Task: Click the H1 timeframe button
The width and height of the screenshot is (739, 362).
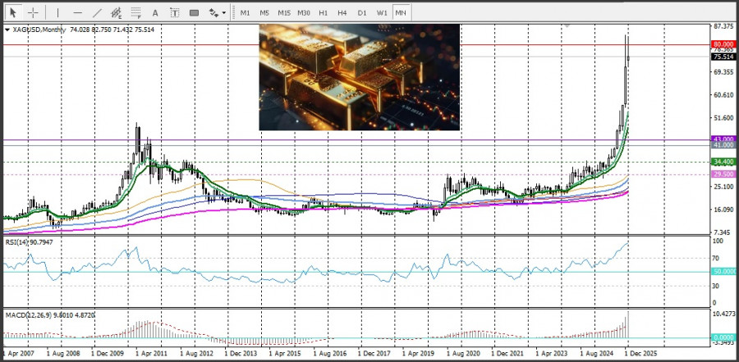Action: 323,12
